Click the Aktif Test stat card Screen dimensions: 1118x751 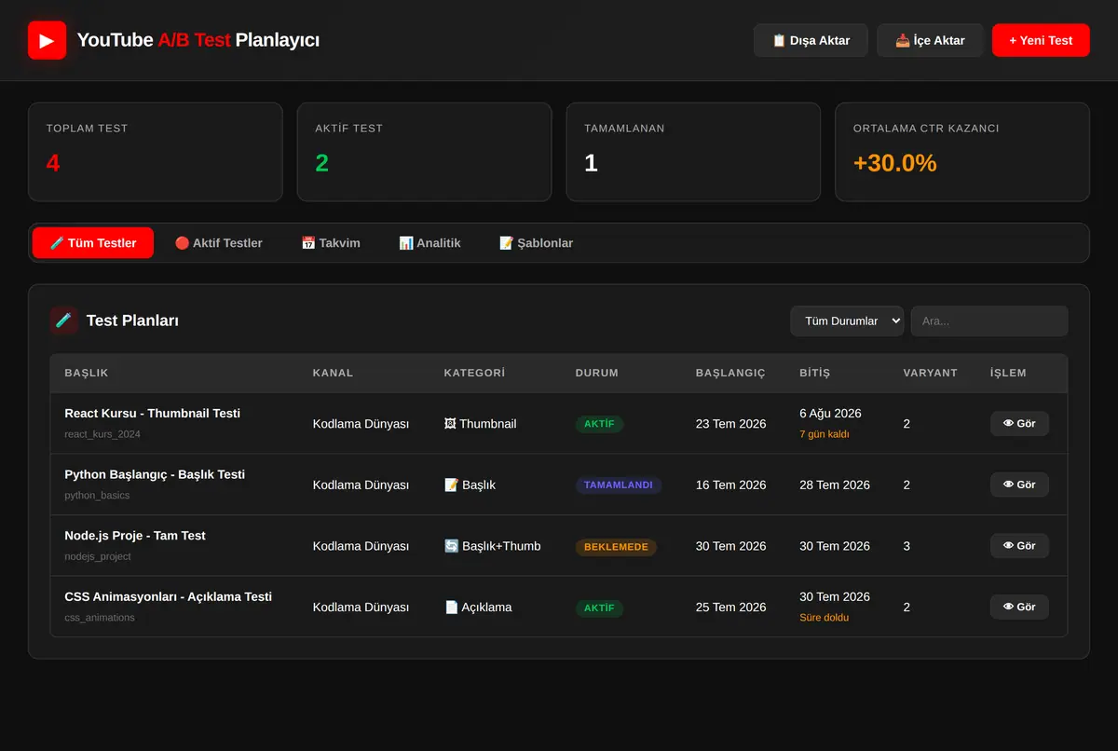click(x=424, y=152)
